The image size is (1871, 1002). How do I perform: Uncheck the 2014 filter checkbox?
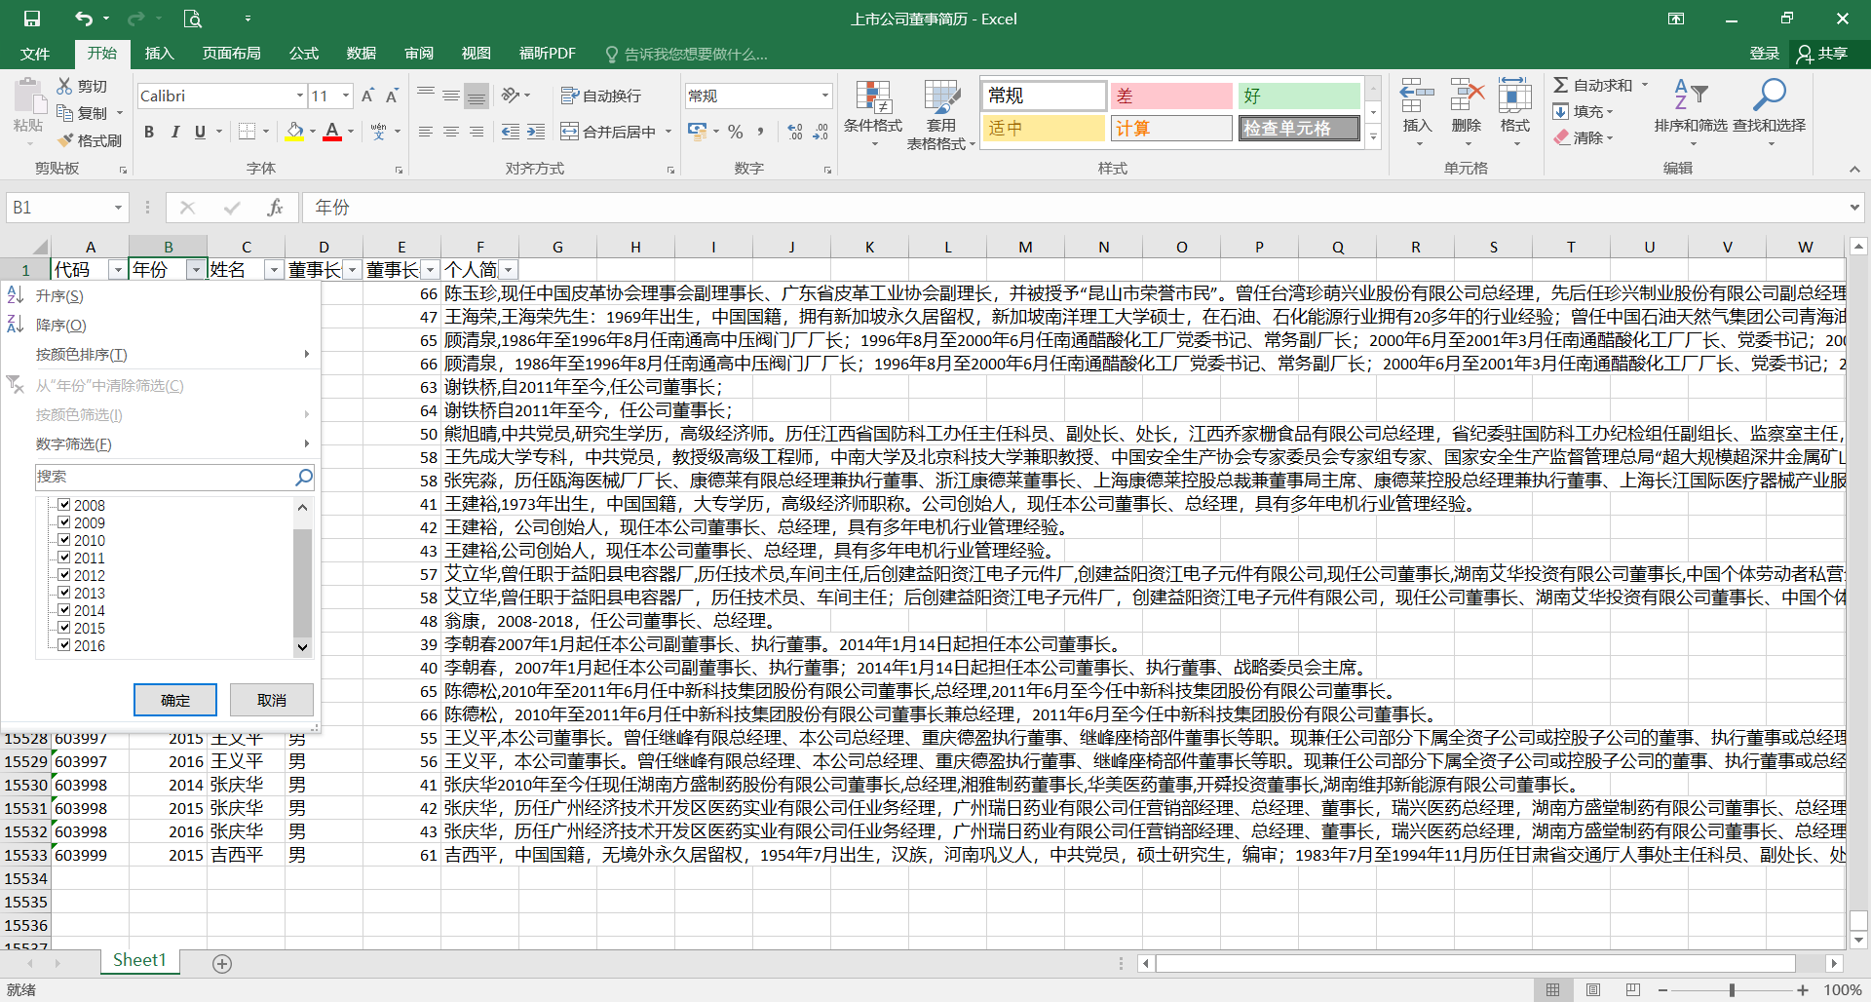pos(64,610)
